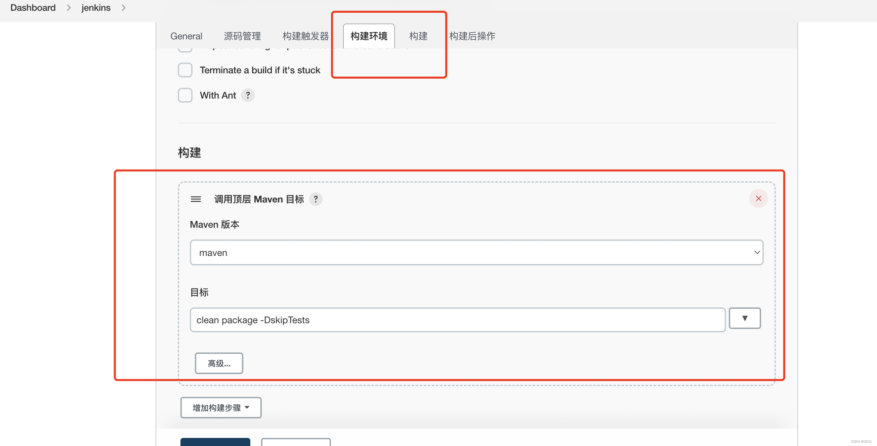Enable Terminate a build if it's stuck
The height and width of the screenshot is (446, 877).
coord(185,70)
